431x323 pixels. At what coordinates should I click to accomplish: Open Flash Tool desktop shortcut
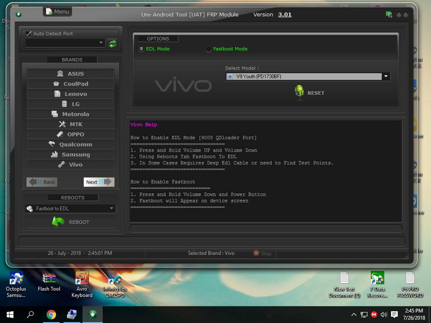[x=49, y=282]
